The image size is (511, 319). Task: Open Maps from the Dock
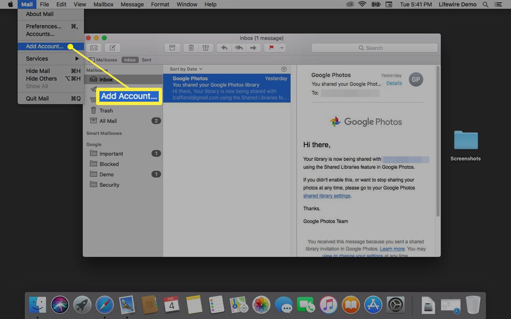(x=238, y=304)
